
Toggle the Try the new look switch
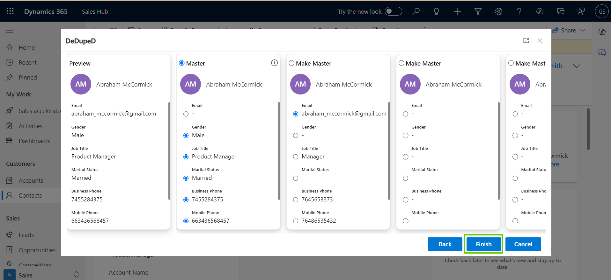393,11
